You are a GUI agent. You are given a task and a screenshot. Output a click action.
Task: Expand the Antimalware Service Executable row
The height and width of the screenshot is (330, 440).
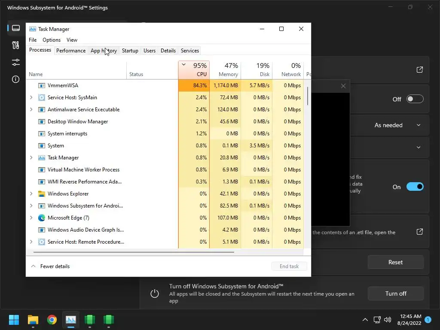coord(31,110)
